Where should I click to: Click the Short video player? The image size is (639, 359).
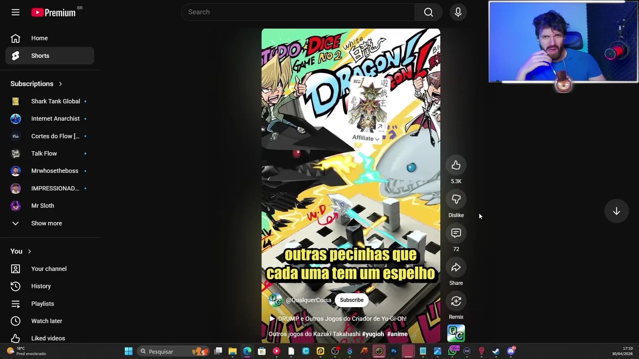click(x=351, y=185)
